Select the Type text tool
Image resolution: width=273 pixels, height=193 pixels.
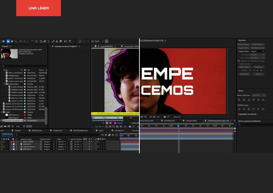point(49,41)
